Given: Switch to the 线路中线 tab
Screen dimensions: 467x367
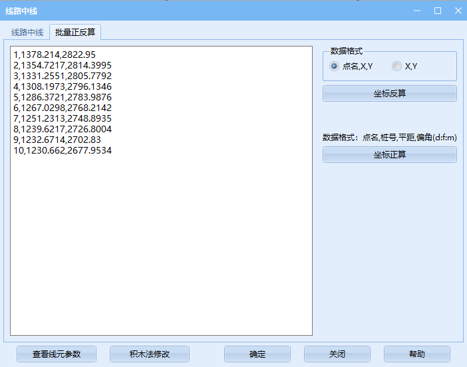Looking at the screenshot, I should pos(27,32).
